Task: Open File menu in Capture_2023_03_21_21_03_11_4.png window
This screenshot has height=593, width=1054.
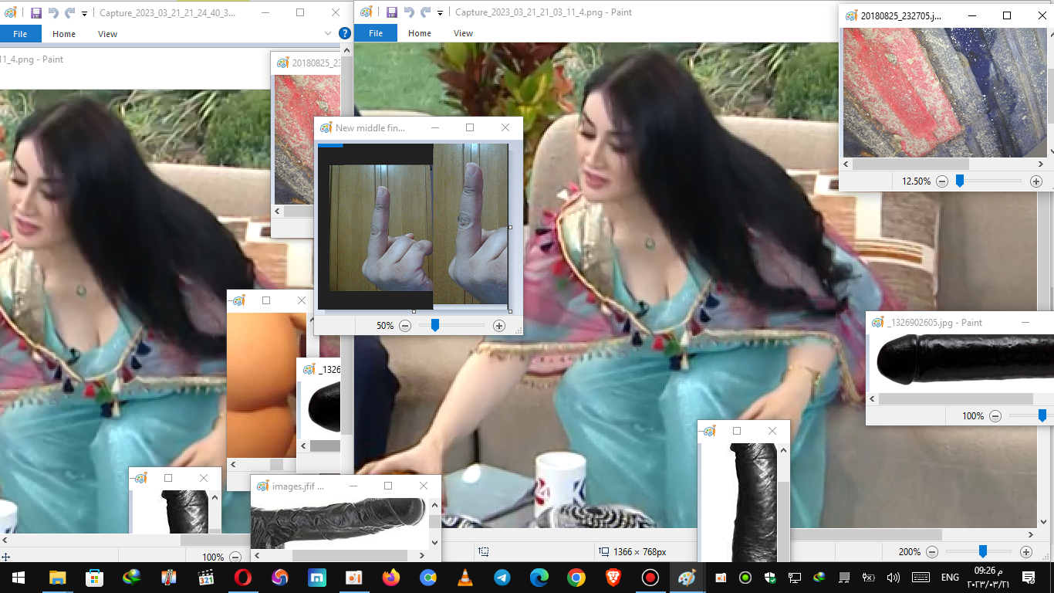Action: tap(376, 33)
